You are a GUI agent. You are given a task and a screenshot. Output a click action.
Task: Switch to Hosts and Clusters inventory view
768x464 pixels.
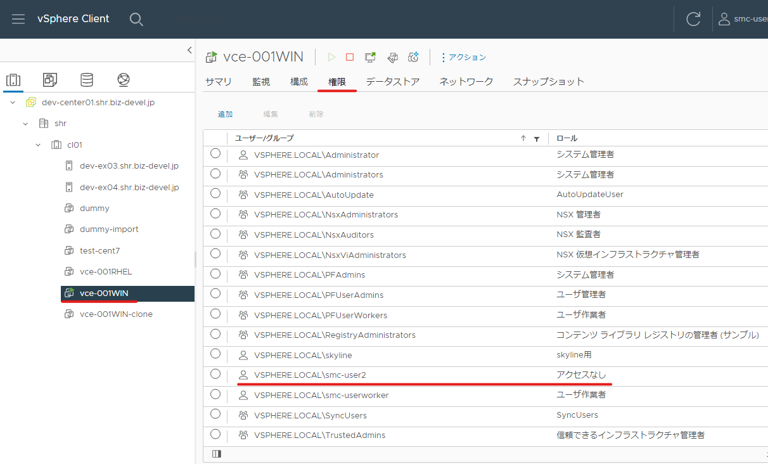(13, 80)
